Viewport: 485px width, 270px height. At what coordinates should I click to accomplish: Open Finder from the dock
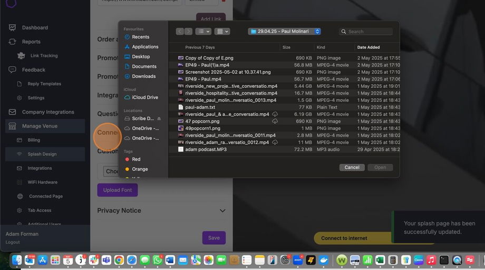coord(17,260)
